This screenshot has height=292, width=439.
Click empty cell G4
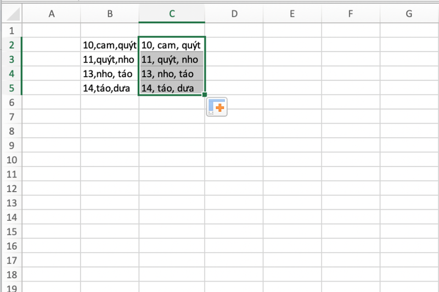(409, 73)
